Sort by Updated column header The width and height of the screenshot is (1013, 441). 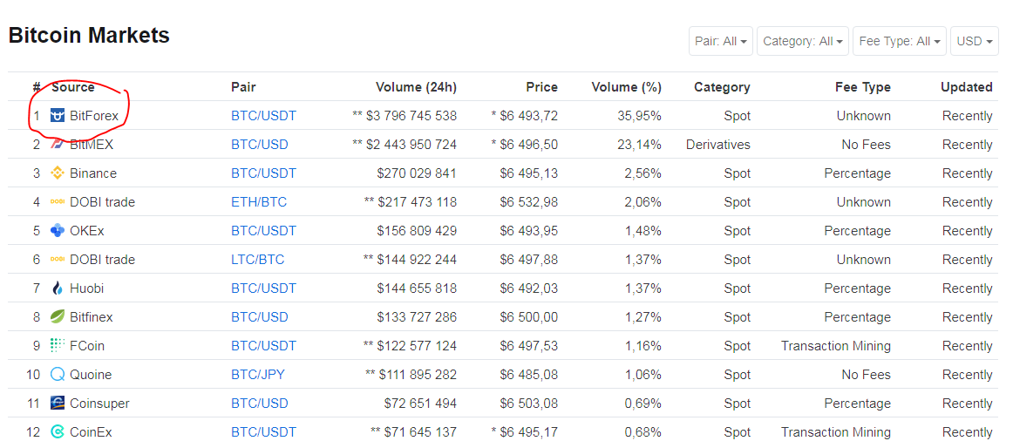967,87
